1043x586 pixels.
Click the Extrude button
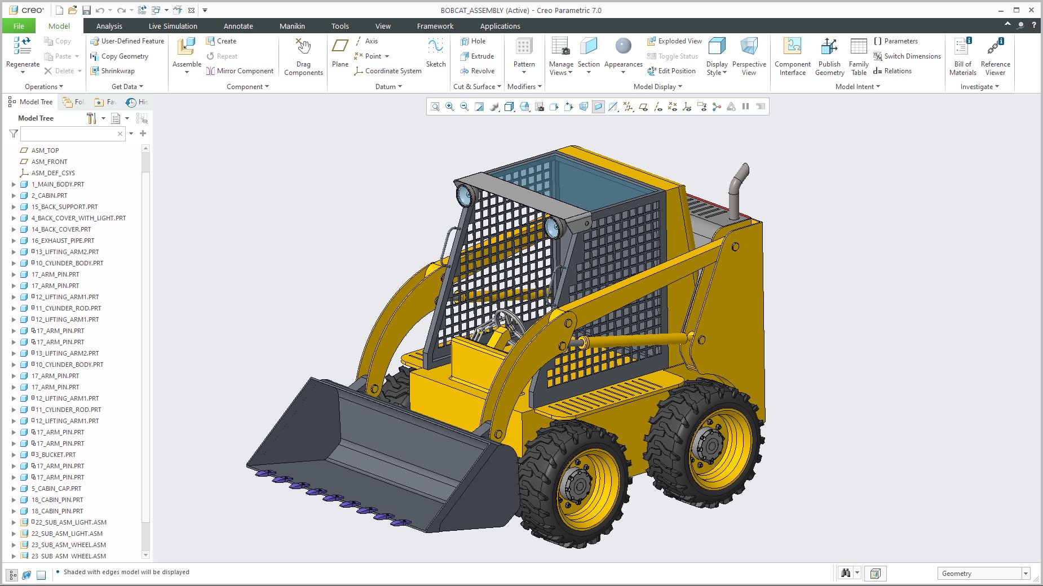coord(477,56)
